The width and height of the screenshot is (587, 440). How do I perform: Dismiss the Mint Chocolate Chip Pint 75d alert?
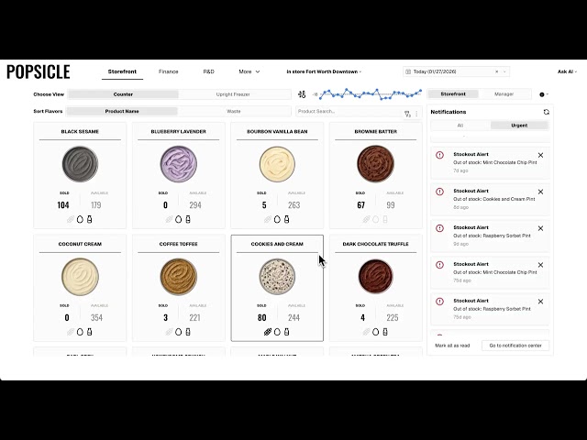click(540, 265)
